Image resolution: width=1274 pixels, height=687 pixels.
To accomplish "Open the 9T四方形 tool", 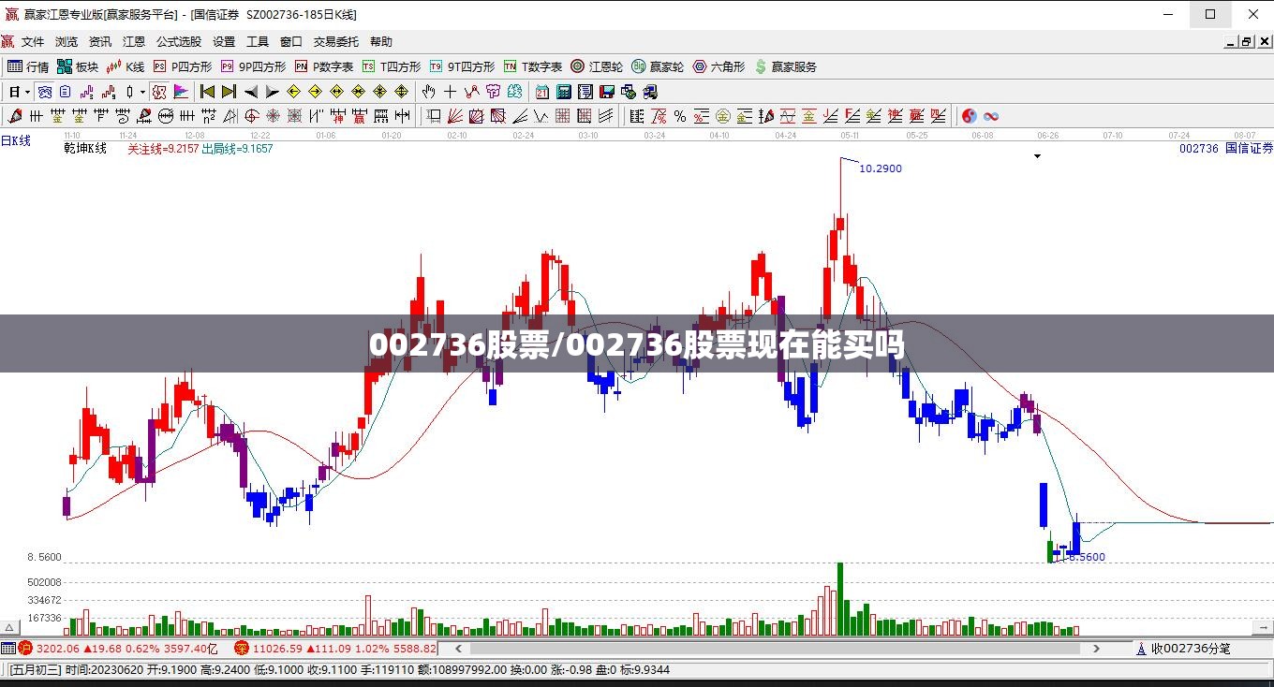I will click(462, 66).
